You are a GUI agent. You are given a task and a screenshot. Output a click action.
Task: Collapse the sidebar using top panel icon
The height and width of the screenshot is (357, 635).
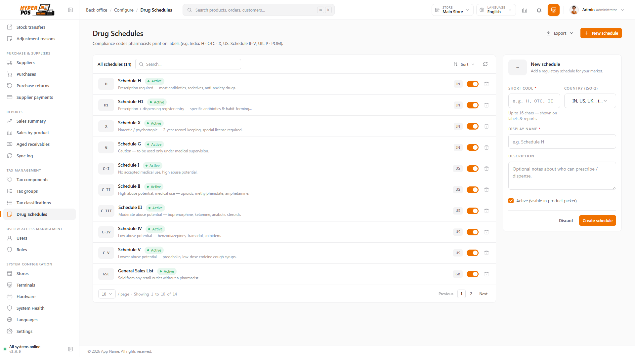point(70,10)
